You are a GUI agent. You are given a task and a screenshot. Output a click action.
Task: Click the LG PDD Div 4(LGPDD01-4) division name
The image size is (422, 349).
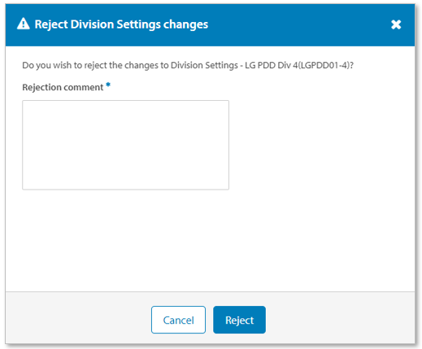coord(297,65)
